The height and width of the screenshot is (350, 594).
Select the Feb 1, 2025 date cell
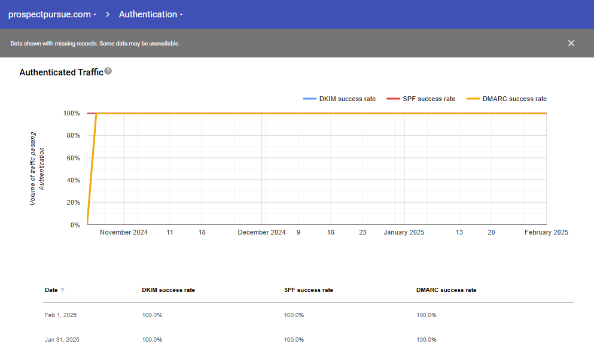coord(60,315)
